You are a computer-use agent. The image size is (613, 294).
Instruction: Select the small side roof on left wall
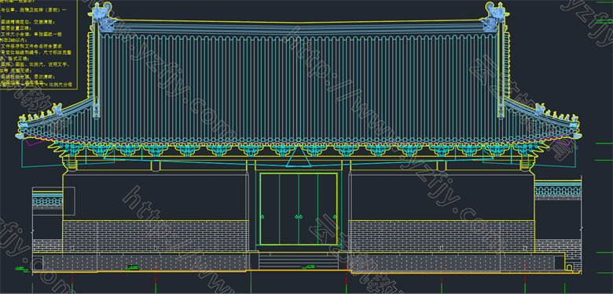click(47, 197)
